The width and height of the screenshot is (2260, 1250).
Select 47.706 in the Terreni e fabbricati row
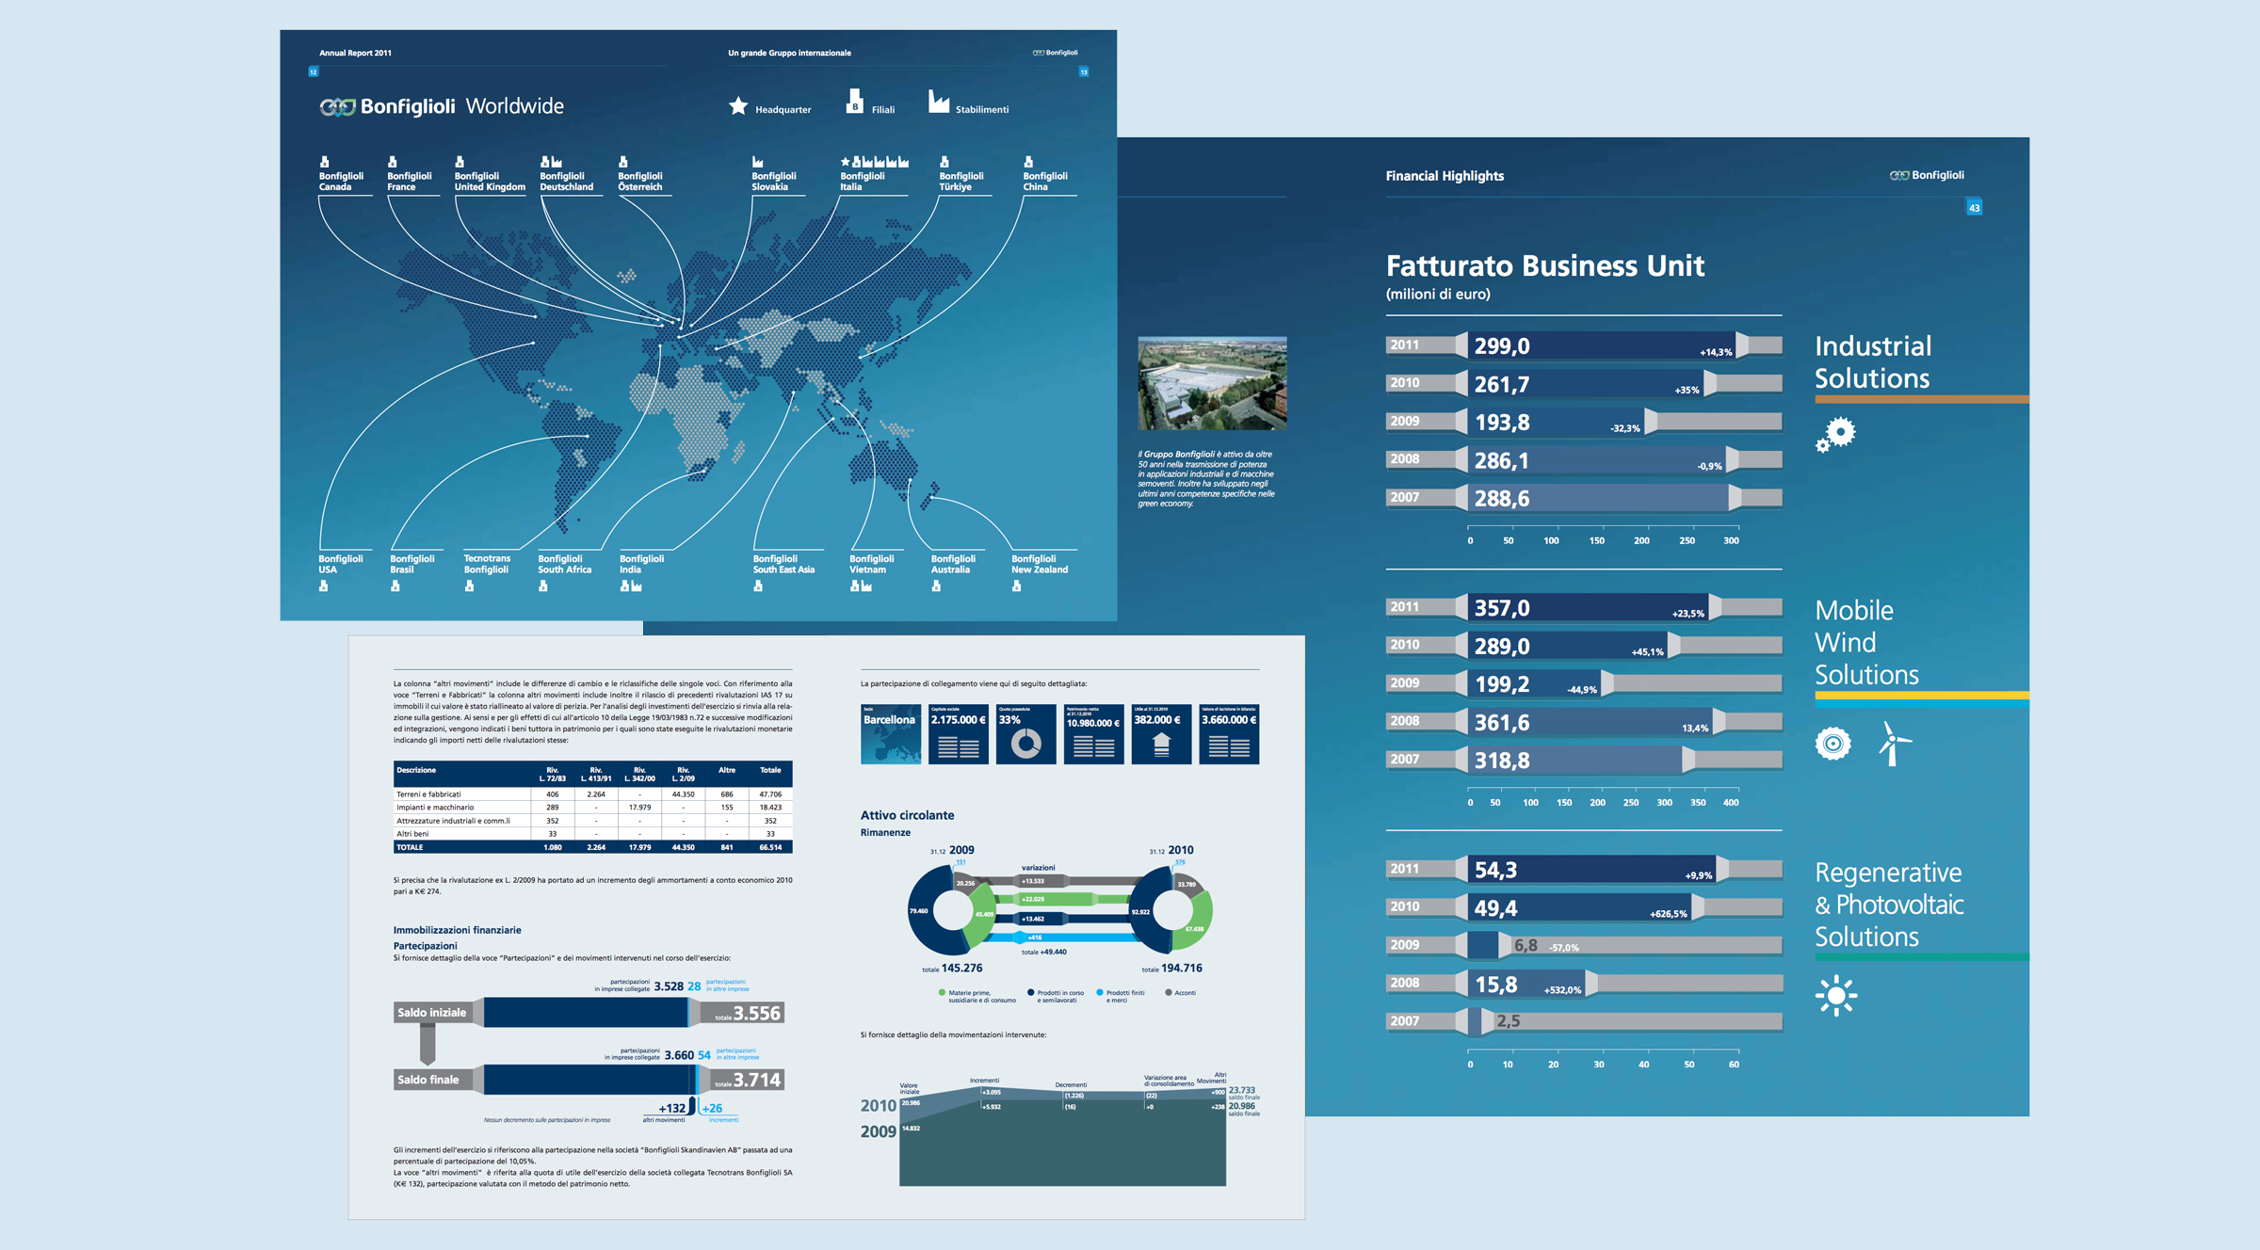point(770,794)
